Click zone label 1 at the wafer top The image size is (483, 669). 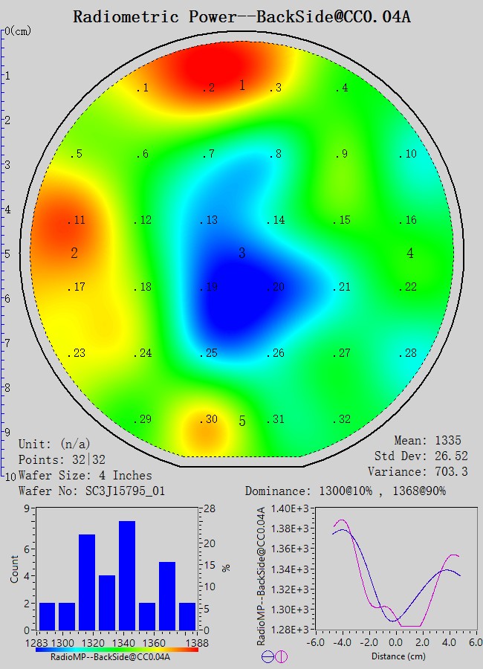click(x=241, y=85)
